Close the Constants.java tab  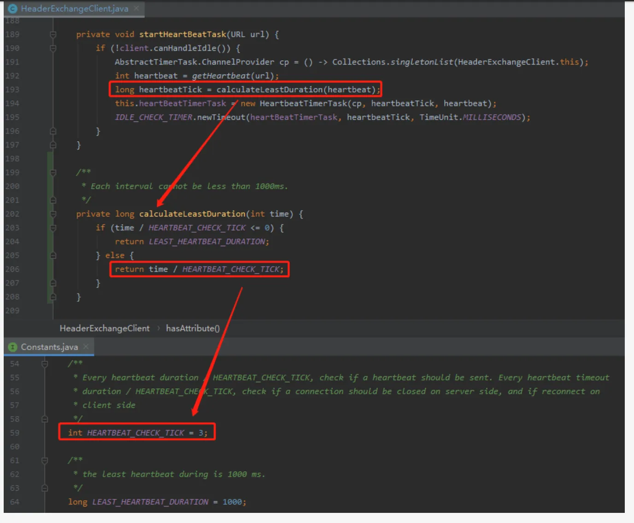tap(86, 346)
